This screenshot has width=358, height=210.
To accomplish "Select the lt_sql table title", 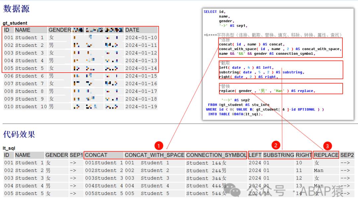I will click(9, 148).
